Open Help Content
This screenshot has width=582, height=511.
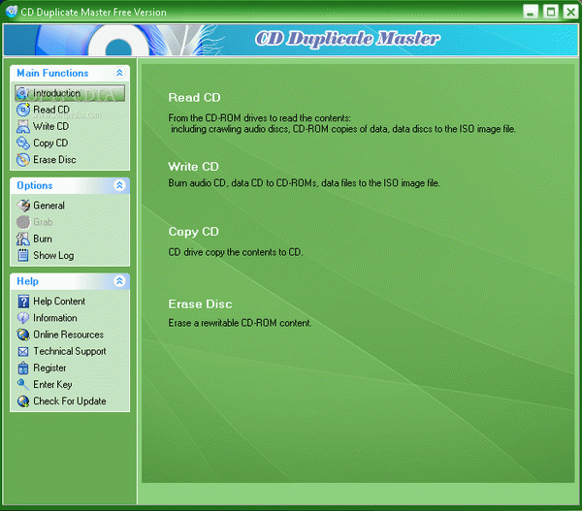tap(59, 302)
